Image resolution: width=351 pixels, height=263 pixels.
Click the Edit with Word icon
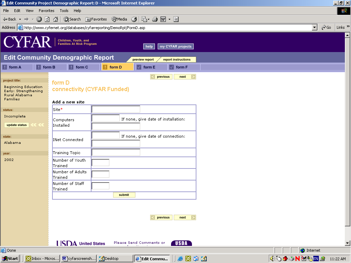163,19
